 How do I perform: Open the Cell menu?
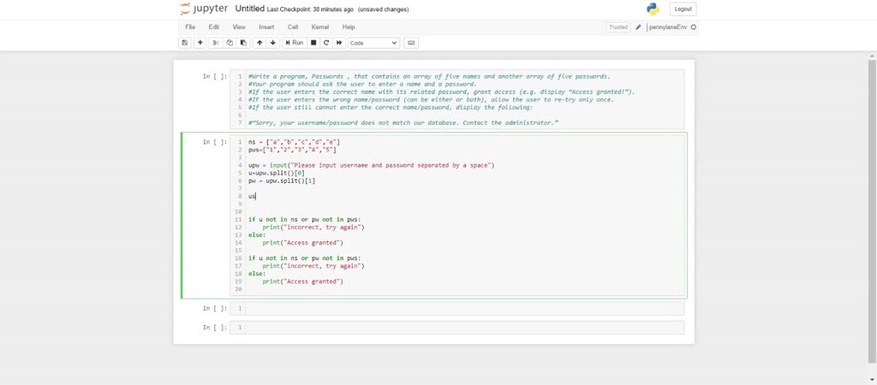click(x=293, y=27)
